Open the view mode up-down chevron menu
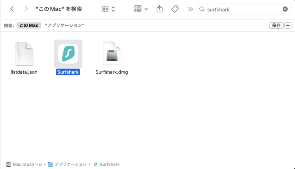Viewport: 295px width, 169px height. tap(113, 9)
